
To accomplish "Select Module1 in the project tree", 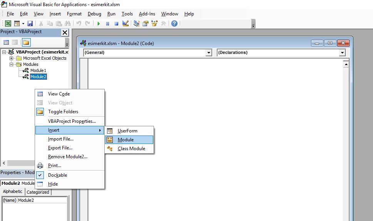I will [x=38, y=70].
